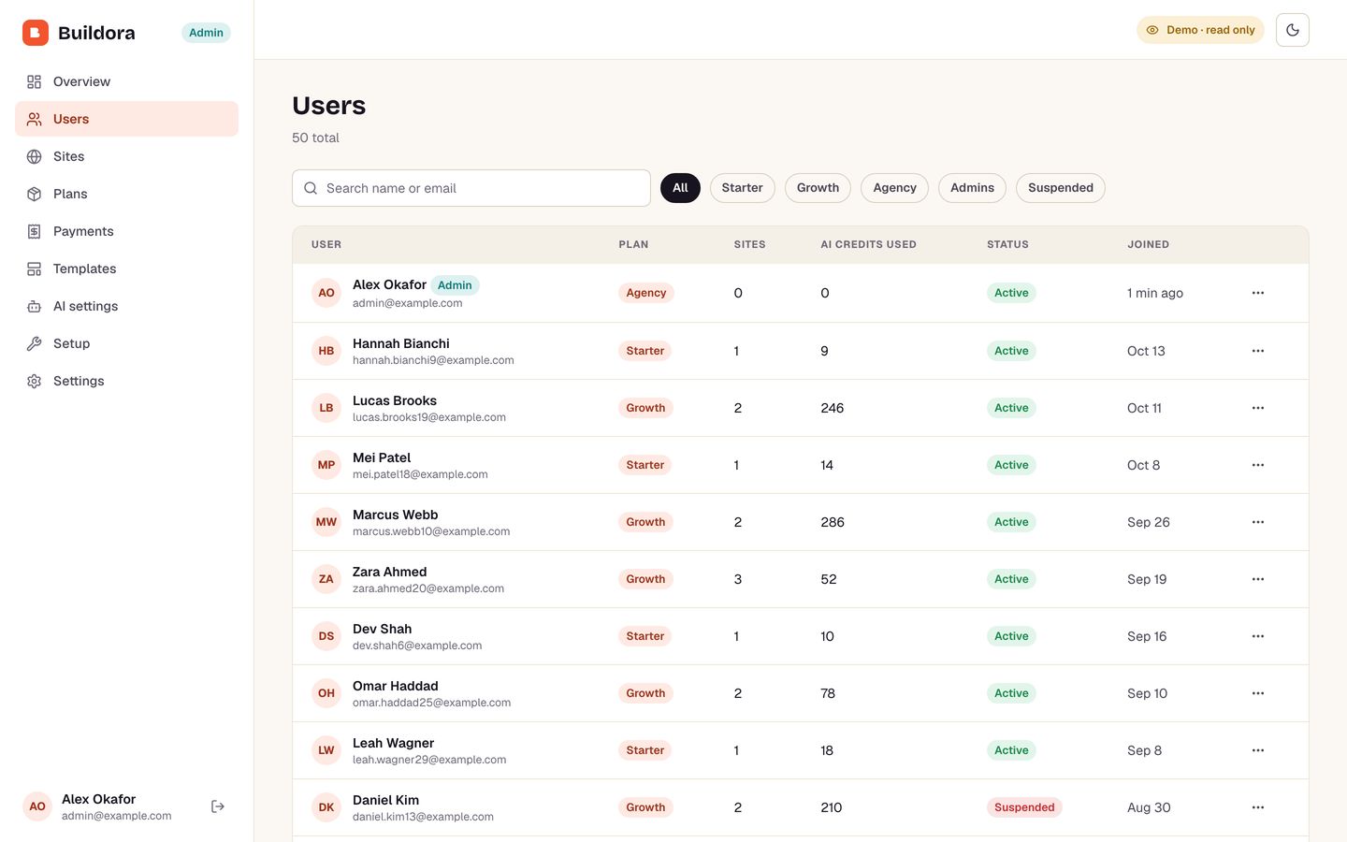Click the email lucas.brooks19@example.com
This screenshot has height=842, width=1347.
click(x=429, y=417)
